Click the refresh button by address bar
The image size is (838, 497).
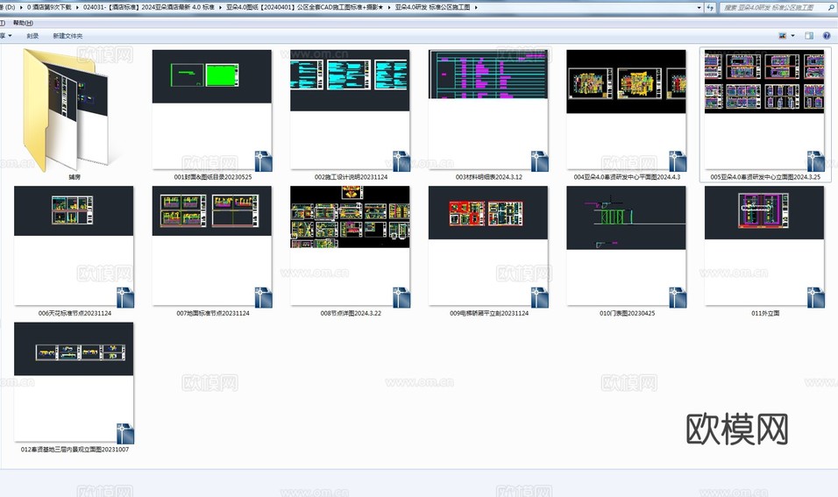click(x=710, y=8)
